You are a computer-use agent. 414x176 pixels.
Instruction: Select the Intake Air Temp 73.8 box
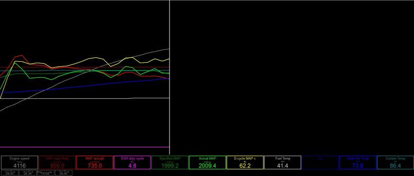(x=358, y=162)
